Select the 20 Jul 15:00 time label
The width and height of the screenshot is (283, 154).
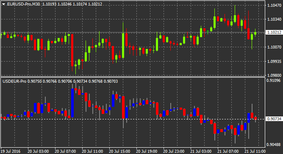click(x=119, y=151)
